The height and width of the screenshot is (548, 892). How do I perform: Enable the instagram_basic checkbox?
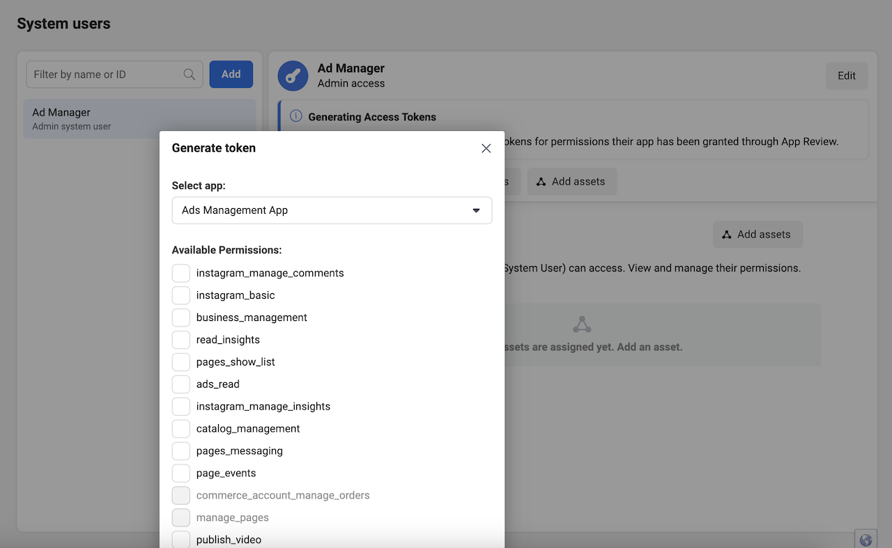[181, 295]
